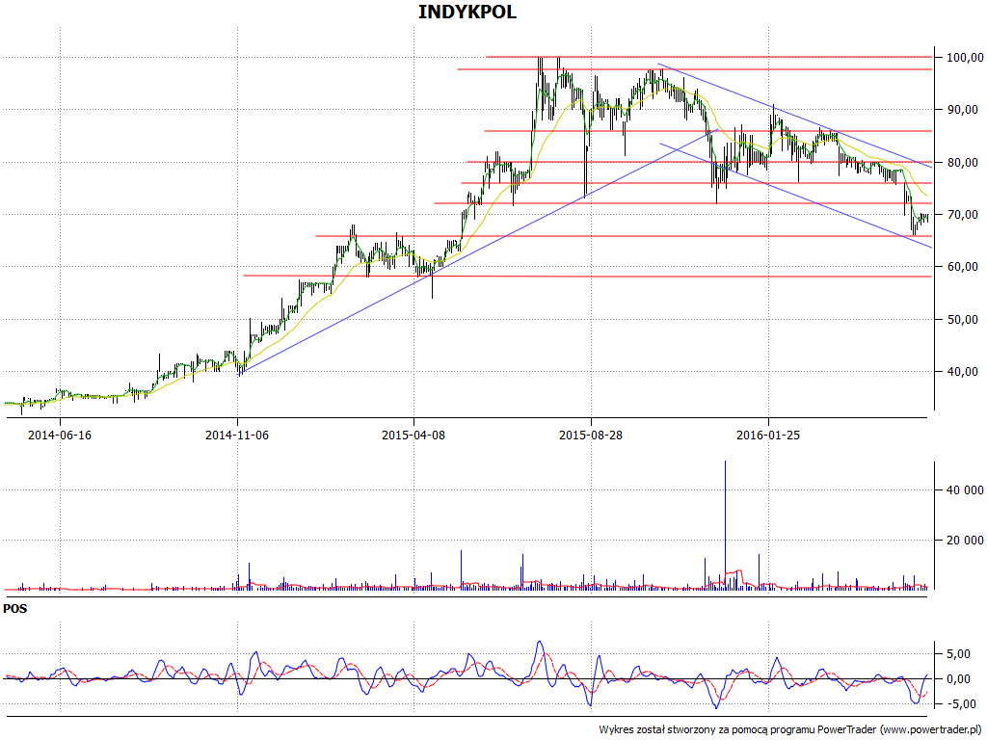This screenshot has width=987, height=740.
Task: Click the 40 000 volume axis label
Action: [963, 489]
